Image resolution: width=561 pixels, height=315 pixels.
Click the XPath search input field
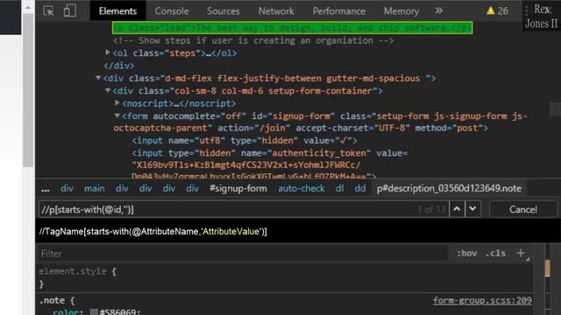tap(244, 209)
